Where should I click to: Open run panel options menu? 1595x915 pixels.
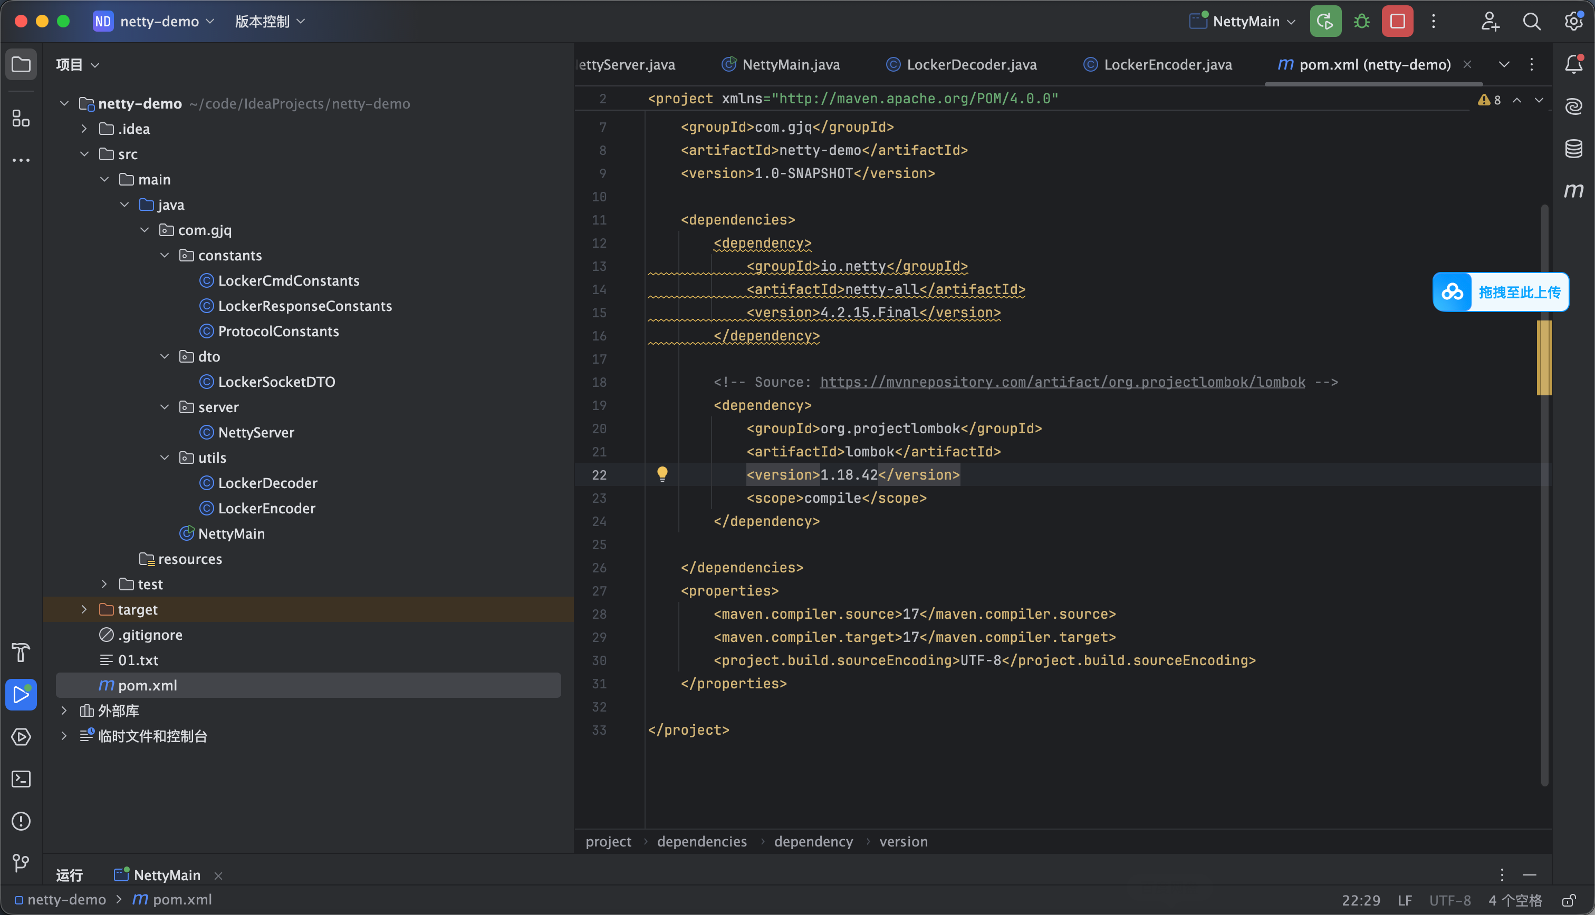1502,875
